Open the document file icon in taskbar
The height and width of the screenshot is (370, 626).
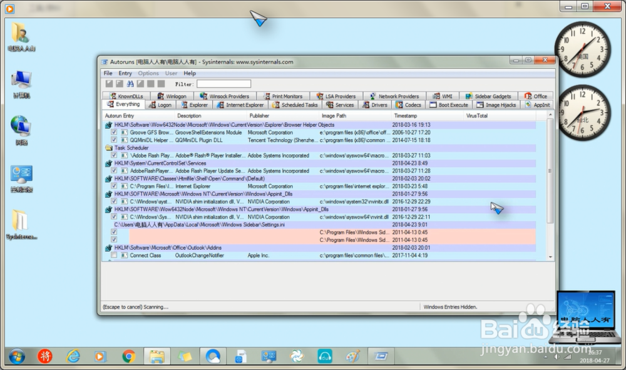(240, 356)
